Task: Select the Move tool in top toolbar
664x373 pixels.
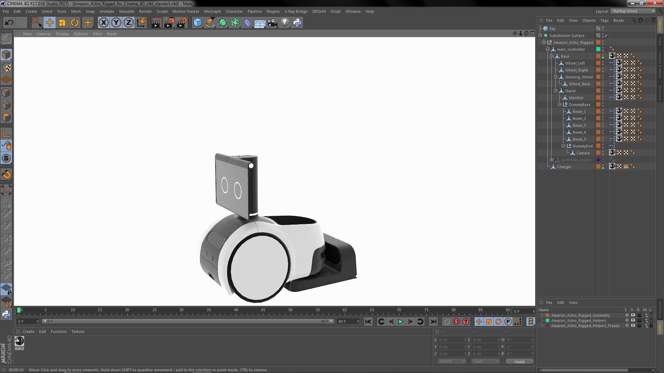Action: coord(49,23)
